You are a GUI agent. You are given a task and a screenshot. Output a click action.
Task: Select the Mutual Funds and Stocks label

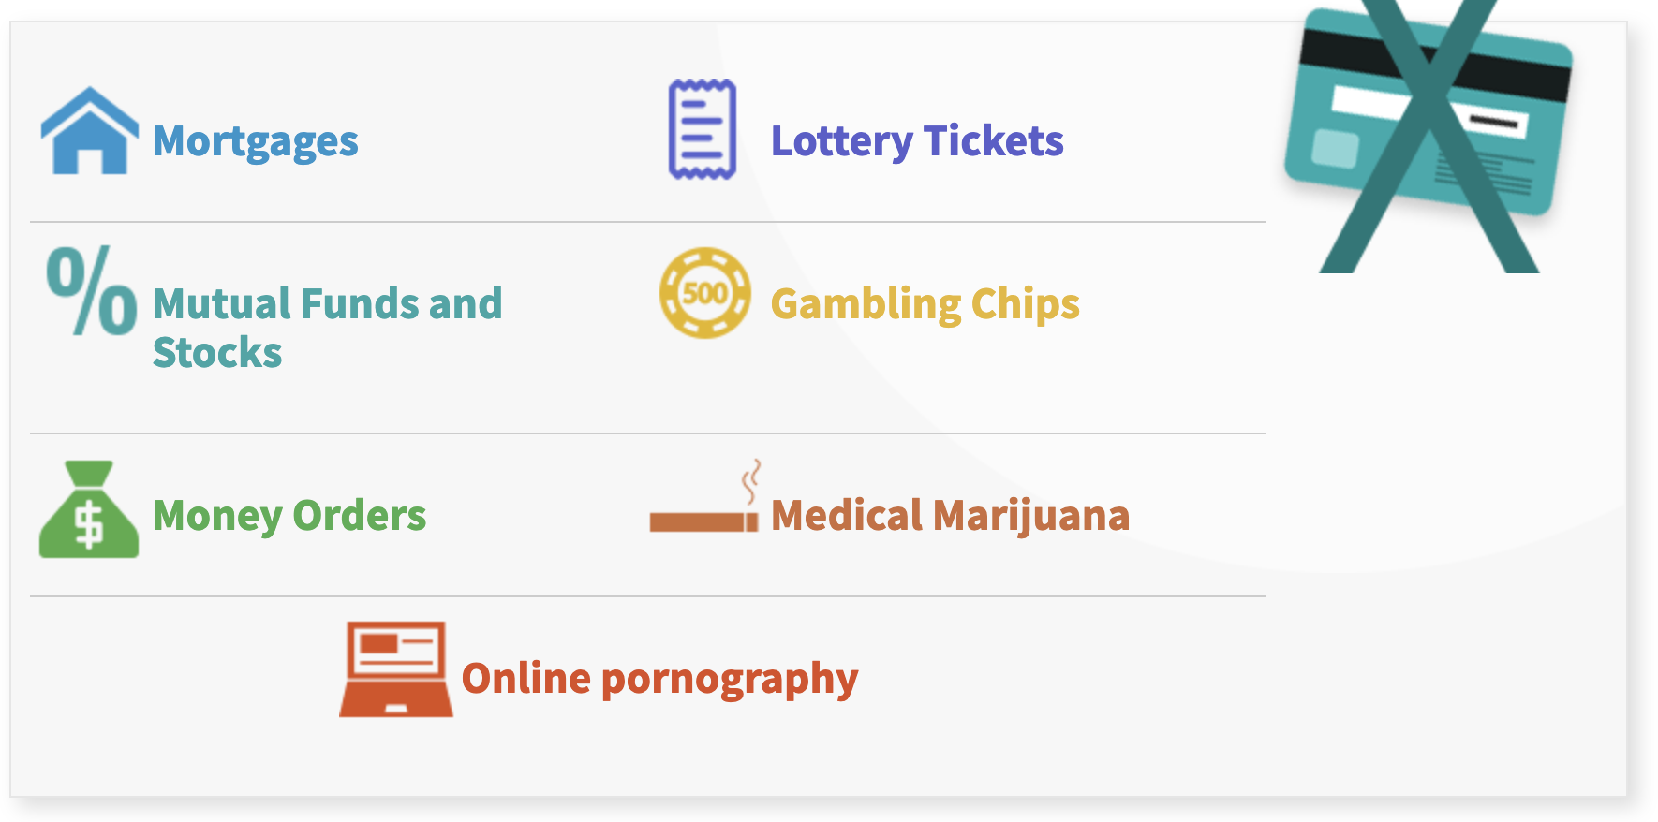(x=327, y=327)
